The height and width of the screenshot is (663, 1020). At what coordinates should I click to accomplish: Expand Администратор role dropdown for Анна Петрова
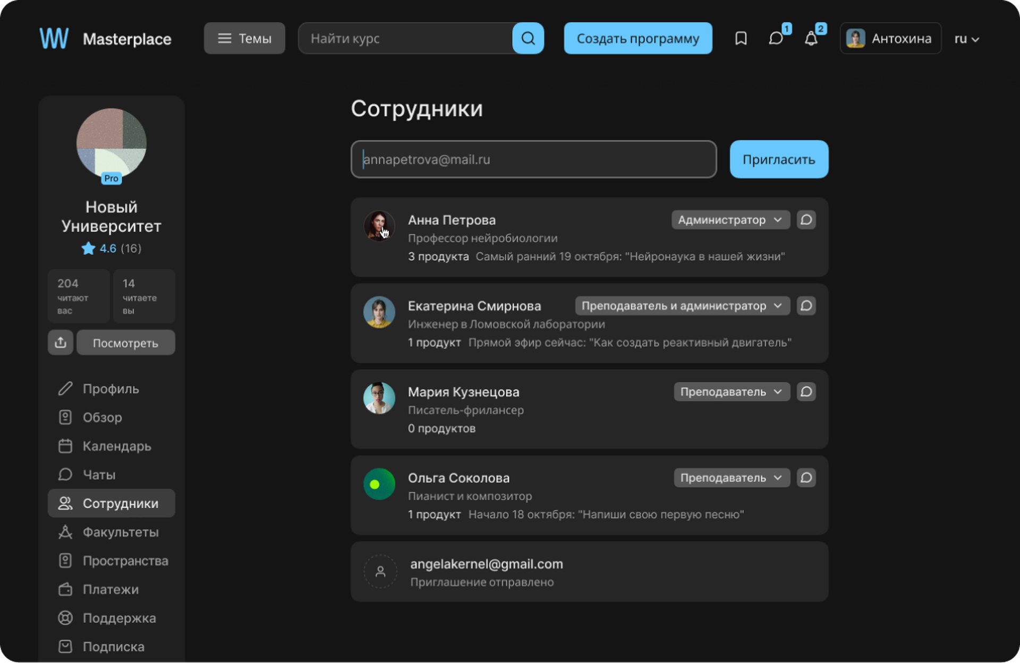coord(730,220)
